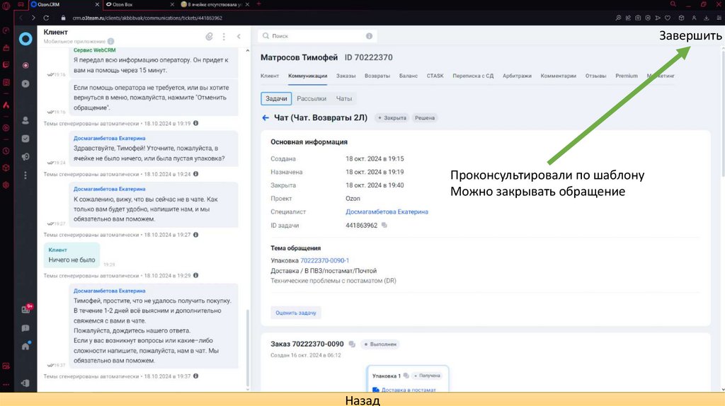The image size is (725, 406).
Task: Open the downloads icon in the browser toolbar
Action: click(x=706, y=18)
